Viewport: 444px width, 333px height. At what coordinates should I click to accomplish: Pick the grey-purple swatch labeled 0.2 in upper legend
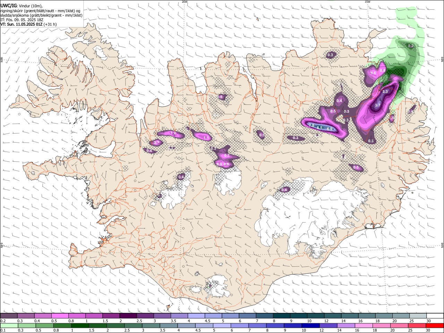[x=9, y=316]
